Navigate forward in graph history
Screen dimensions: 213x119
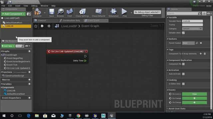(x=49, y=26)
